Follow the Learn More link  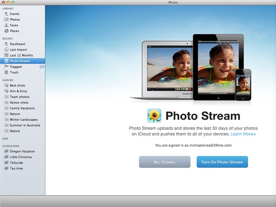click(243, 134)
